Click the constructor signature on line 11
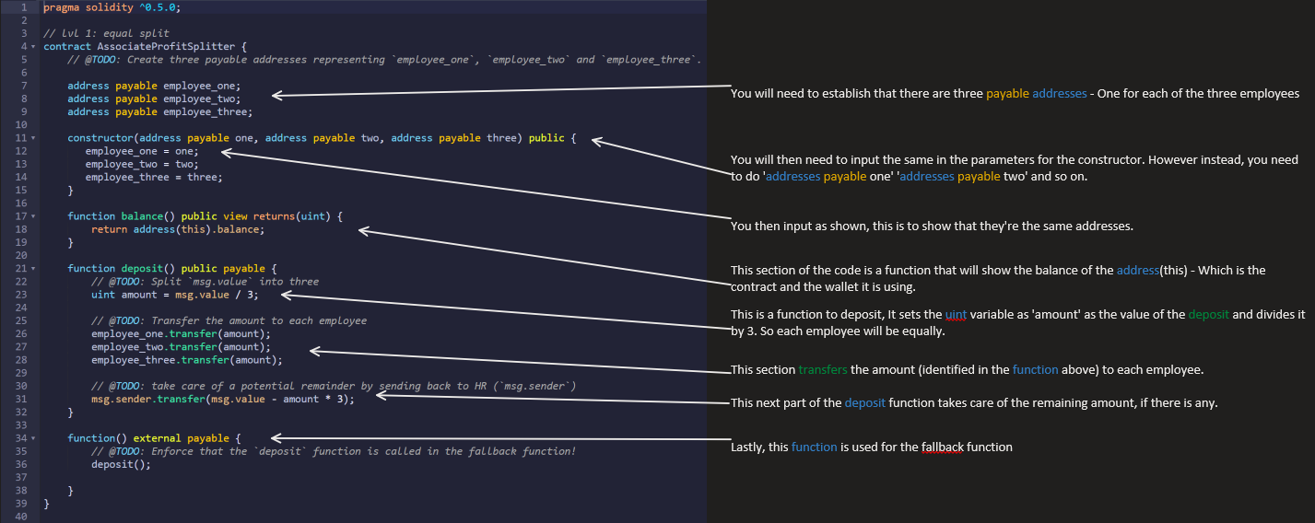The height and width of the screenshot is (523, 1315). click(x=322, y=138)
